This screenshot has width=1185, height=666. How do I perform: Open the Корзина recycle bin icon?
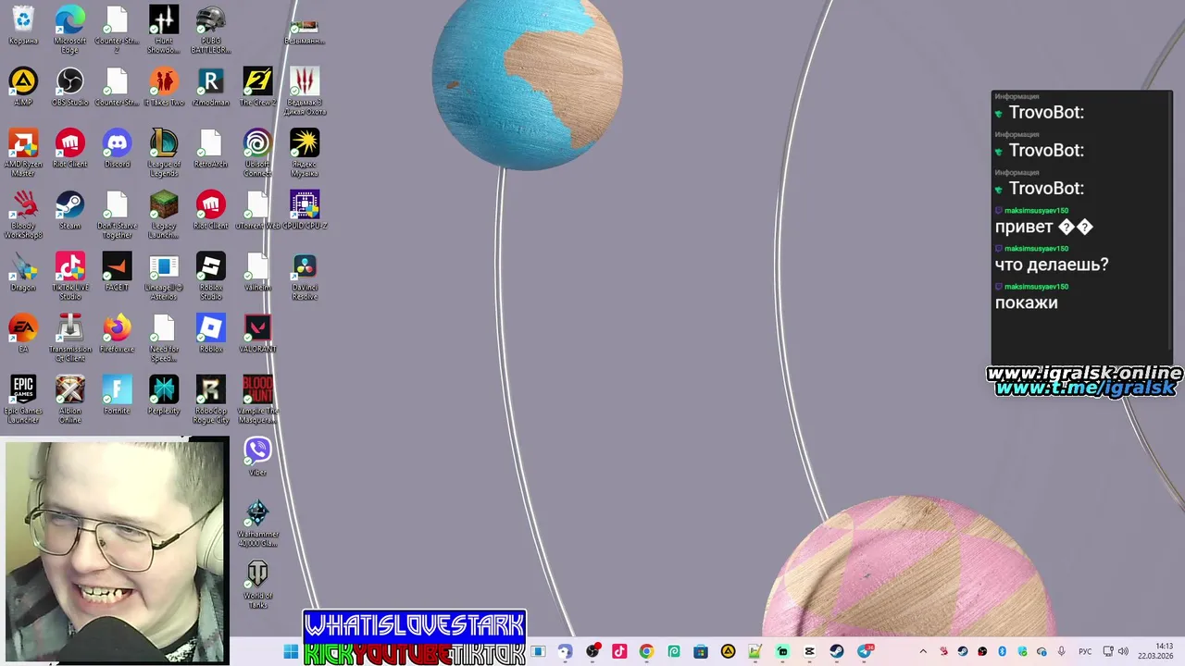pos(23,25)
